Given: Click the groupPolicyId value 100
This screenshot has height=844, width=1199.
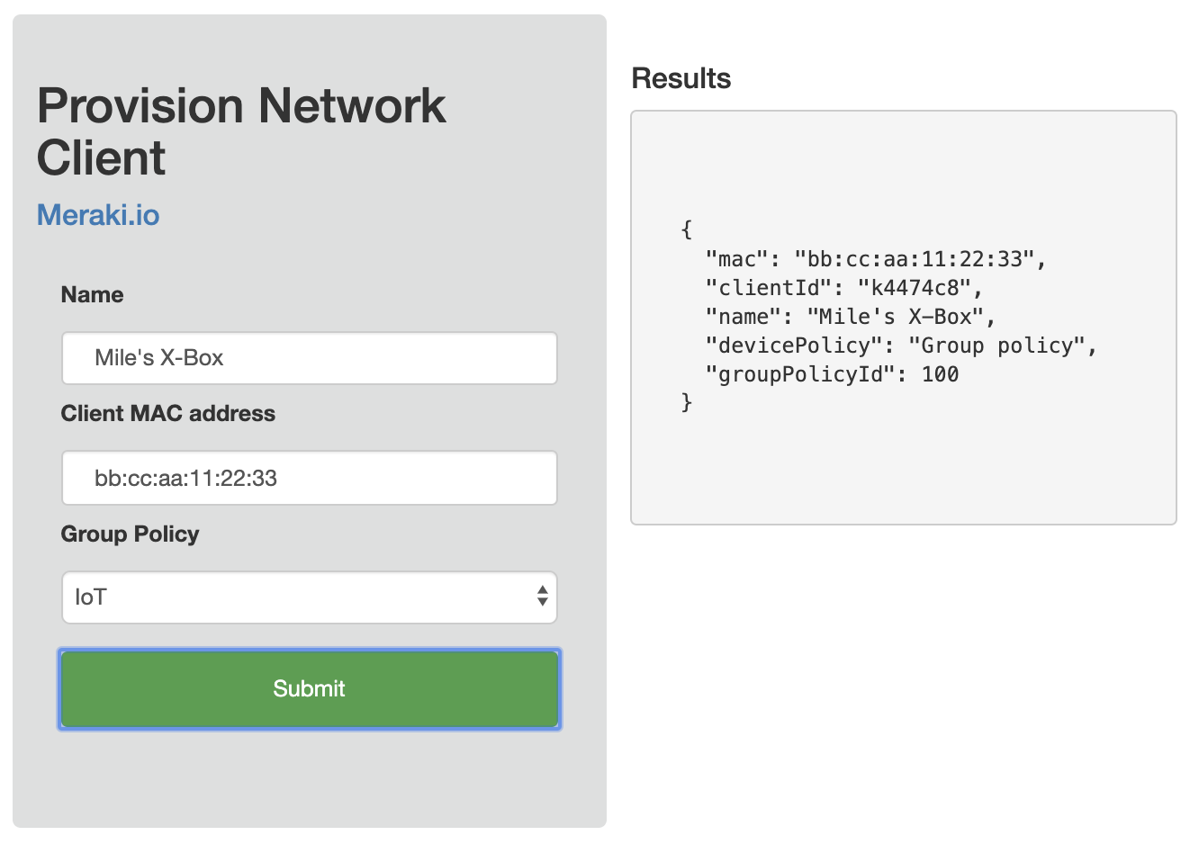Looking at the screenshot, I should (x=940, y=375).
